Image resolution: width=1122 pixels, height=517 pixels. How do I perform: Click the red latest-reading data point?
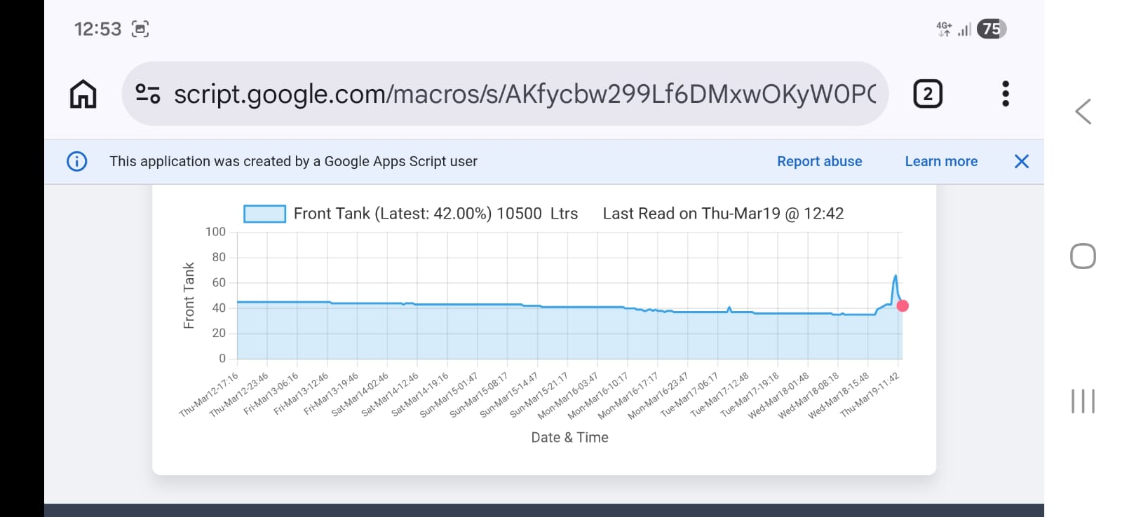click(x=903, y=305)
